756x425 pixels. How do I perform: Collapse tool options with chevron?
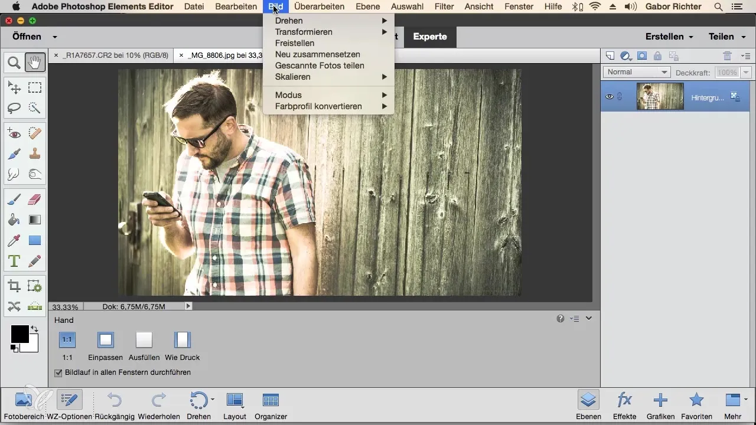588,319
